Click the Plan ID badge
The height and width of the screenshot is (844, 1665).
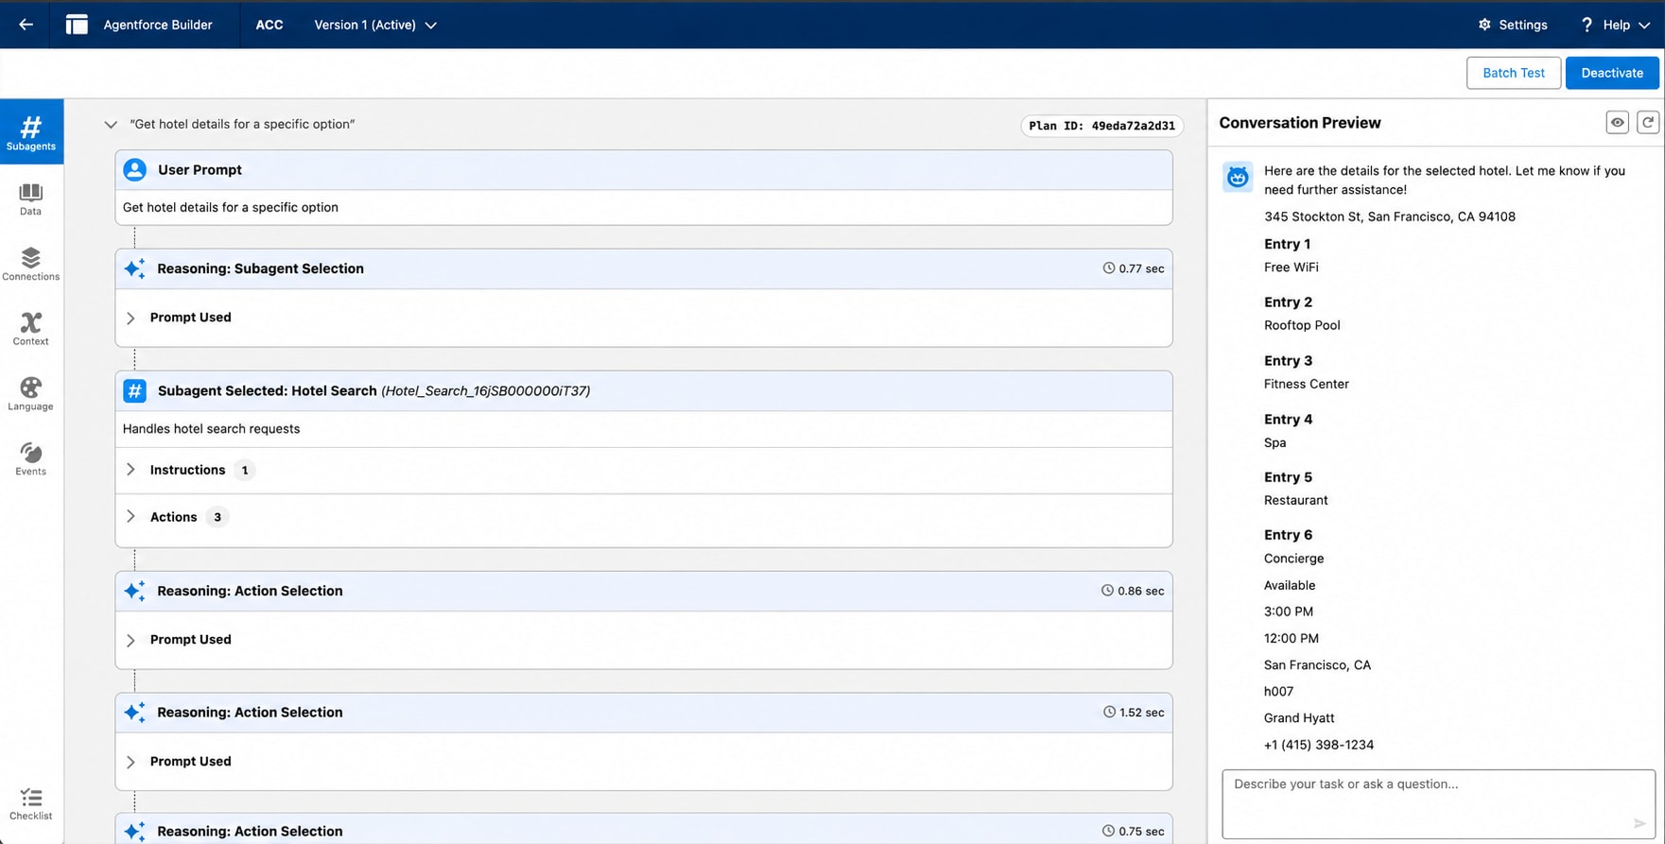pos(1101,126)
